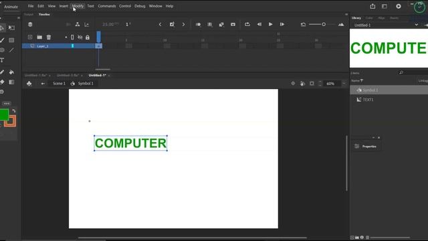This screenshot has width=428, height=241.
Task: Zoom in the timeline with mountains icon
Action: (x=341, y=24)
